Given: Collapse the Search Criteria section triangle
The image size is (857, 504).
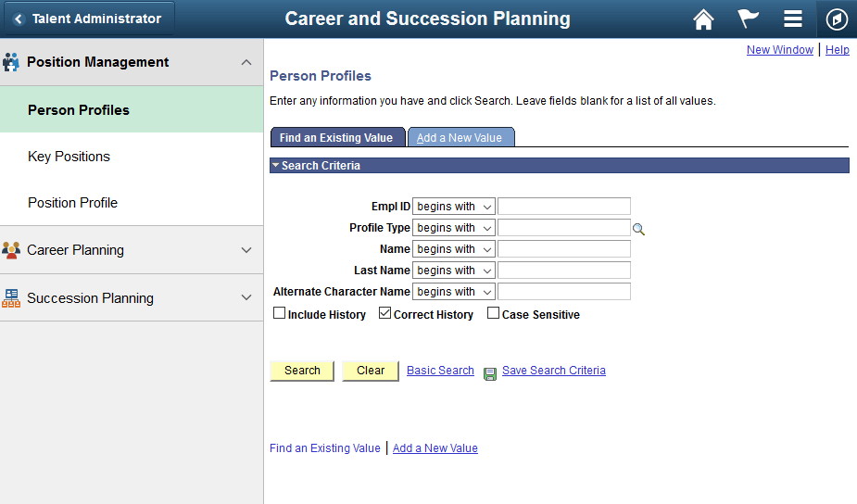Looking at the screenshot, I should coord(275,166).
